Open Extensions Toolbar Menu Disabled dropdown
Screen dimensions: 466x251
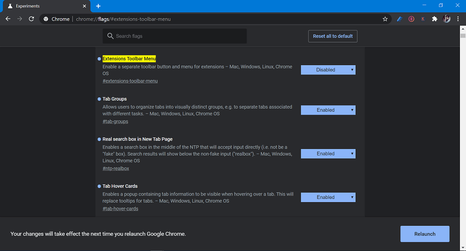pyautogui.click(x=328, y=70)
